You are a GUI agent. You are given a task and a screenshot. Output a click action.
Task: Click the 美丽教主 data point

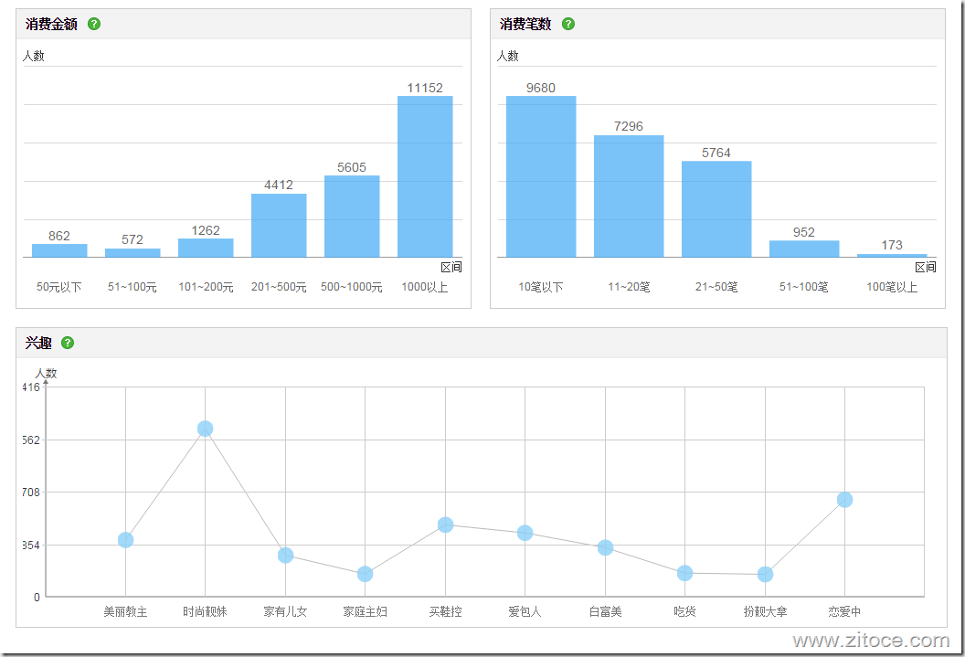[x=126, y=540]
